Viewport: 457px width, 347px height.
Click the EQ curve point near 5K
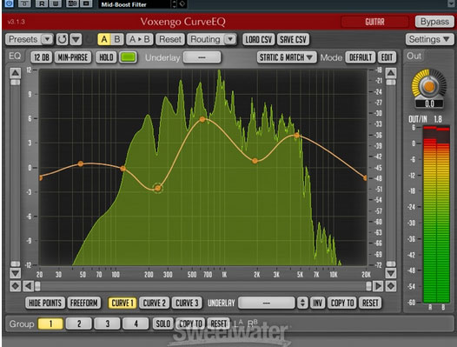tap(296, 135)
